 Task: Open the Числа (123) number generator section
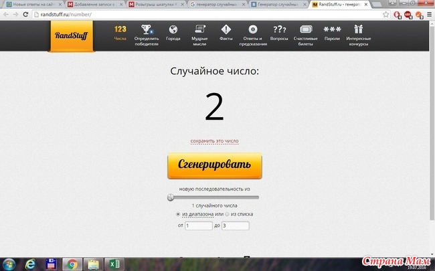tap(120, 30)
